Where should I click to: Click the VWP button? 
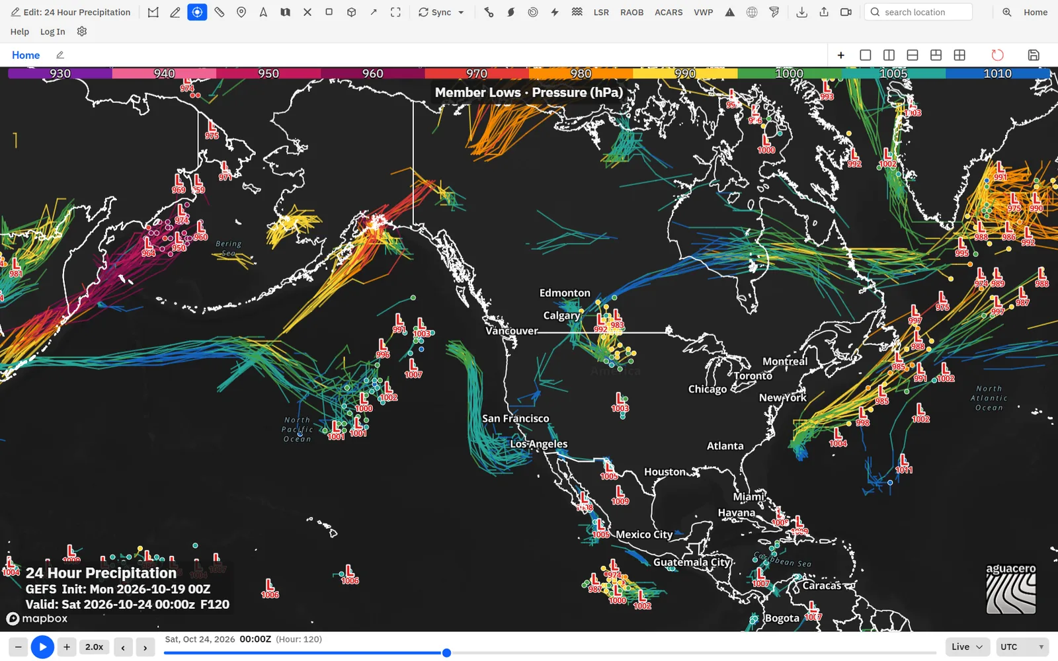click(704, 12)
